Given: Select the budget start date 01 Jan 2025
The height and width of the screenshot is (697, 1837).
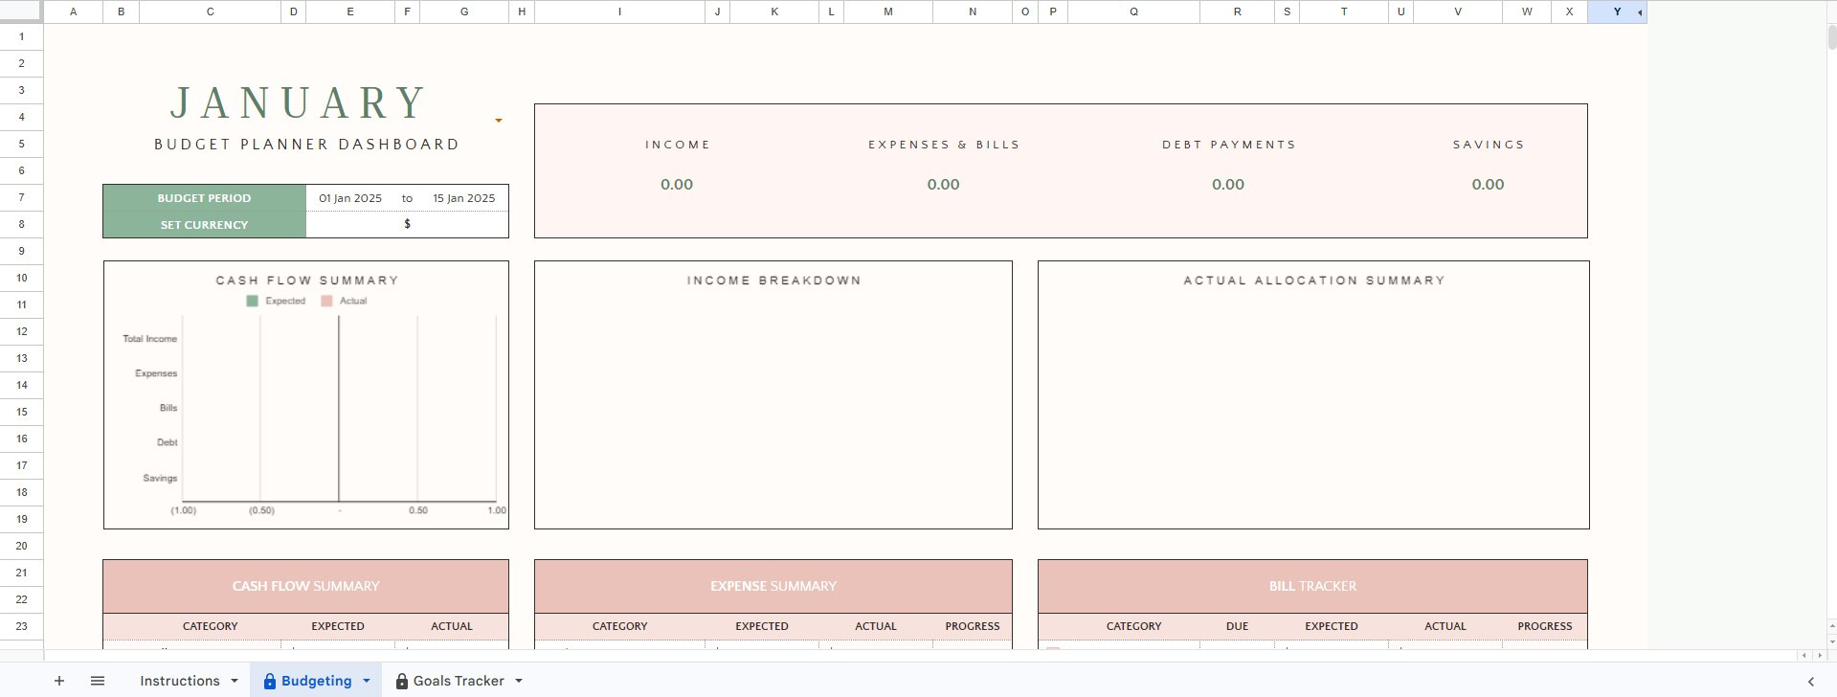Looking at the screenshot, I should click(x=350, y=198).
